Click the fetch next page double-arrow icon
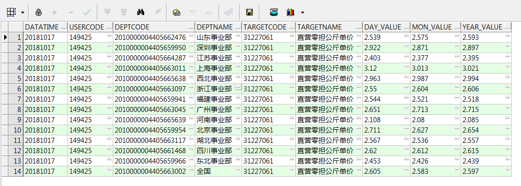This screenshot has width=521, height=186. point(107,12)
